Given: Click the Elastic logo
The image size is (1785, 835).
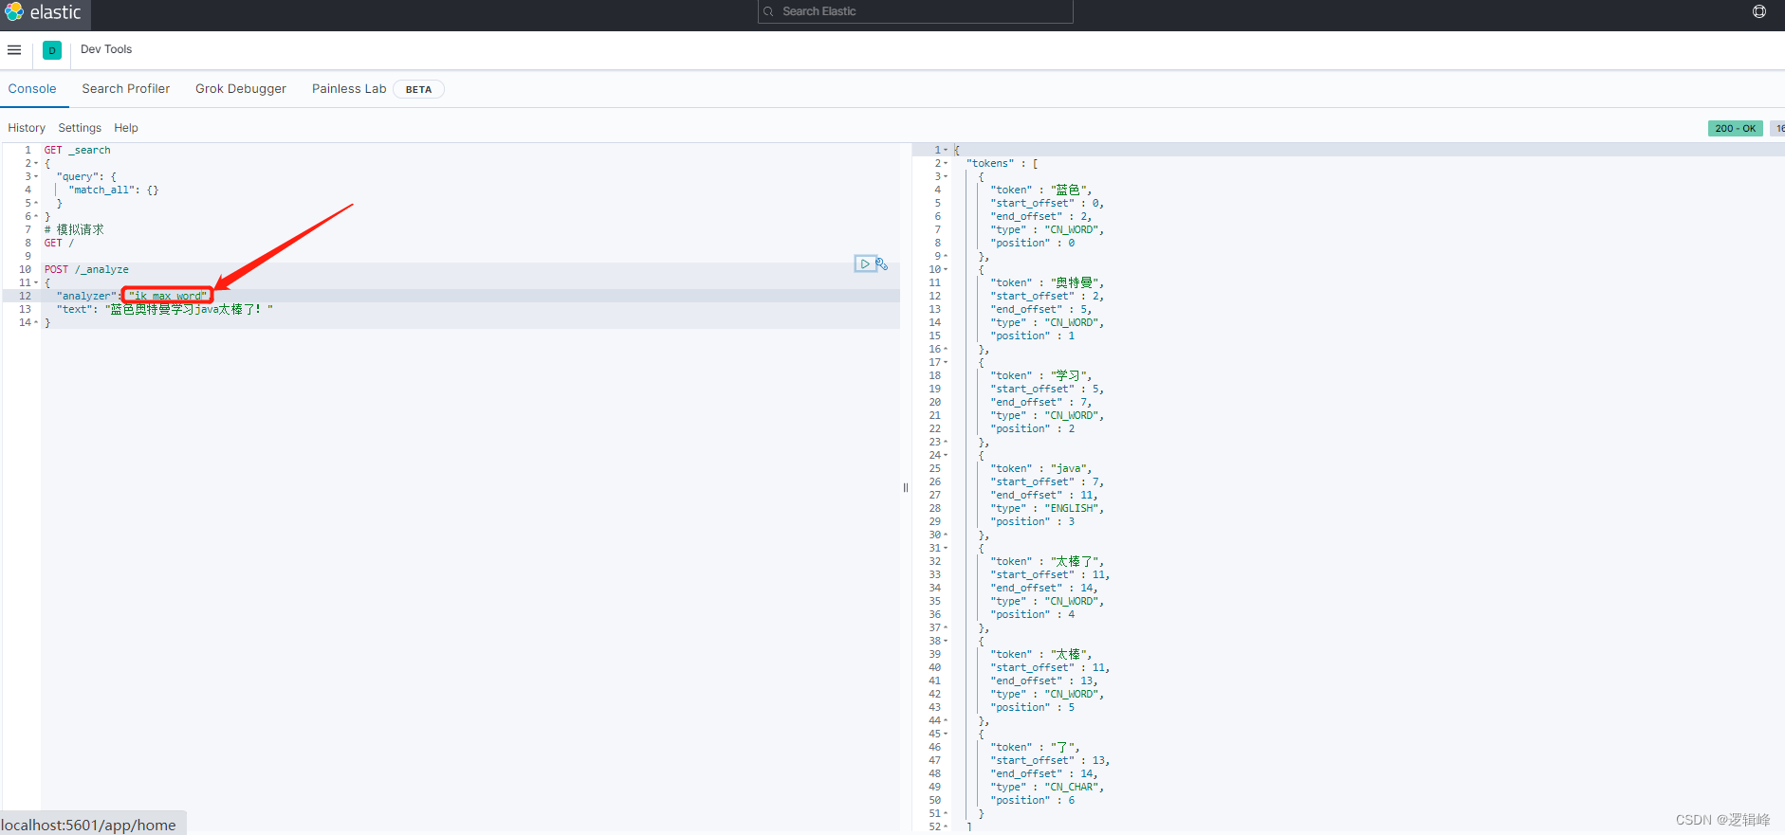Looking at the screenshot, I should point(43,12).
